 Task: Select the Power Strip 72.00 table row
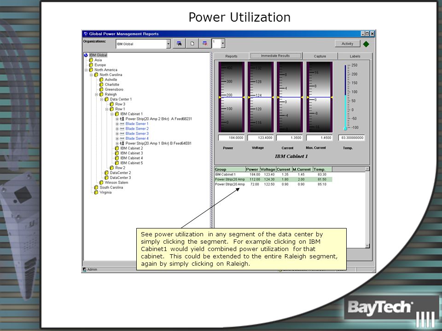[273, 184]
